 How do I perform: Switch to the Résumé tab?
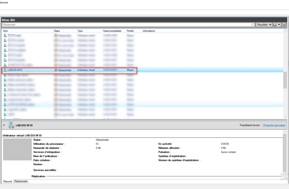click(8, 181)
